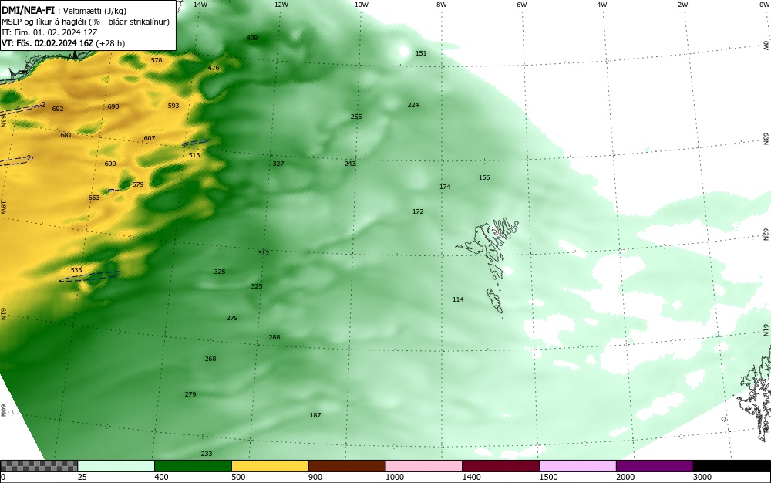Image resolution: width=771 pixels, height=483 pixels.
Task: Click the dark green 400–500 legend swatch
Action: pyautogui.click(x=193, y=466)
